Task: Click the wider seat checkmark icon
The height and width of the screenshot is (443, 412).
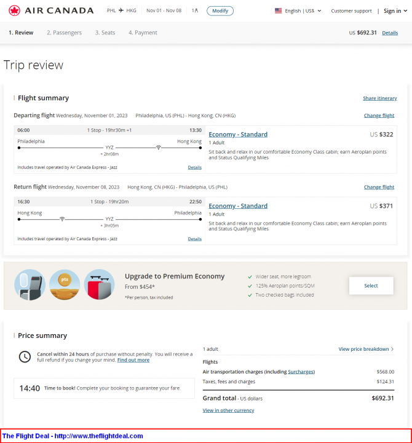Action: point(250,277)
